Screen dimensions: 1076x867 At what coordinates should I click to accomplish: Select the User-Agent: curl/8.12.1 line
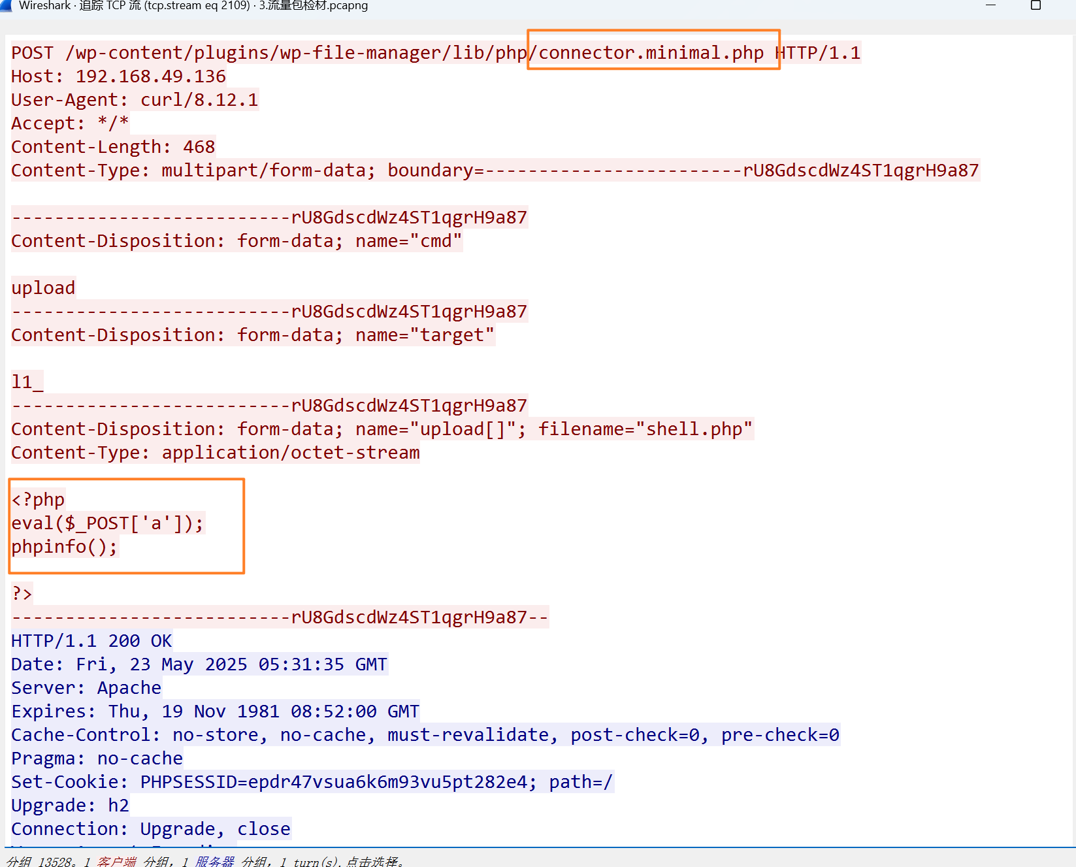135,100
